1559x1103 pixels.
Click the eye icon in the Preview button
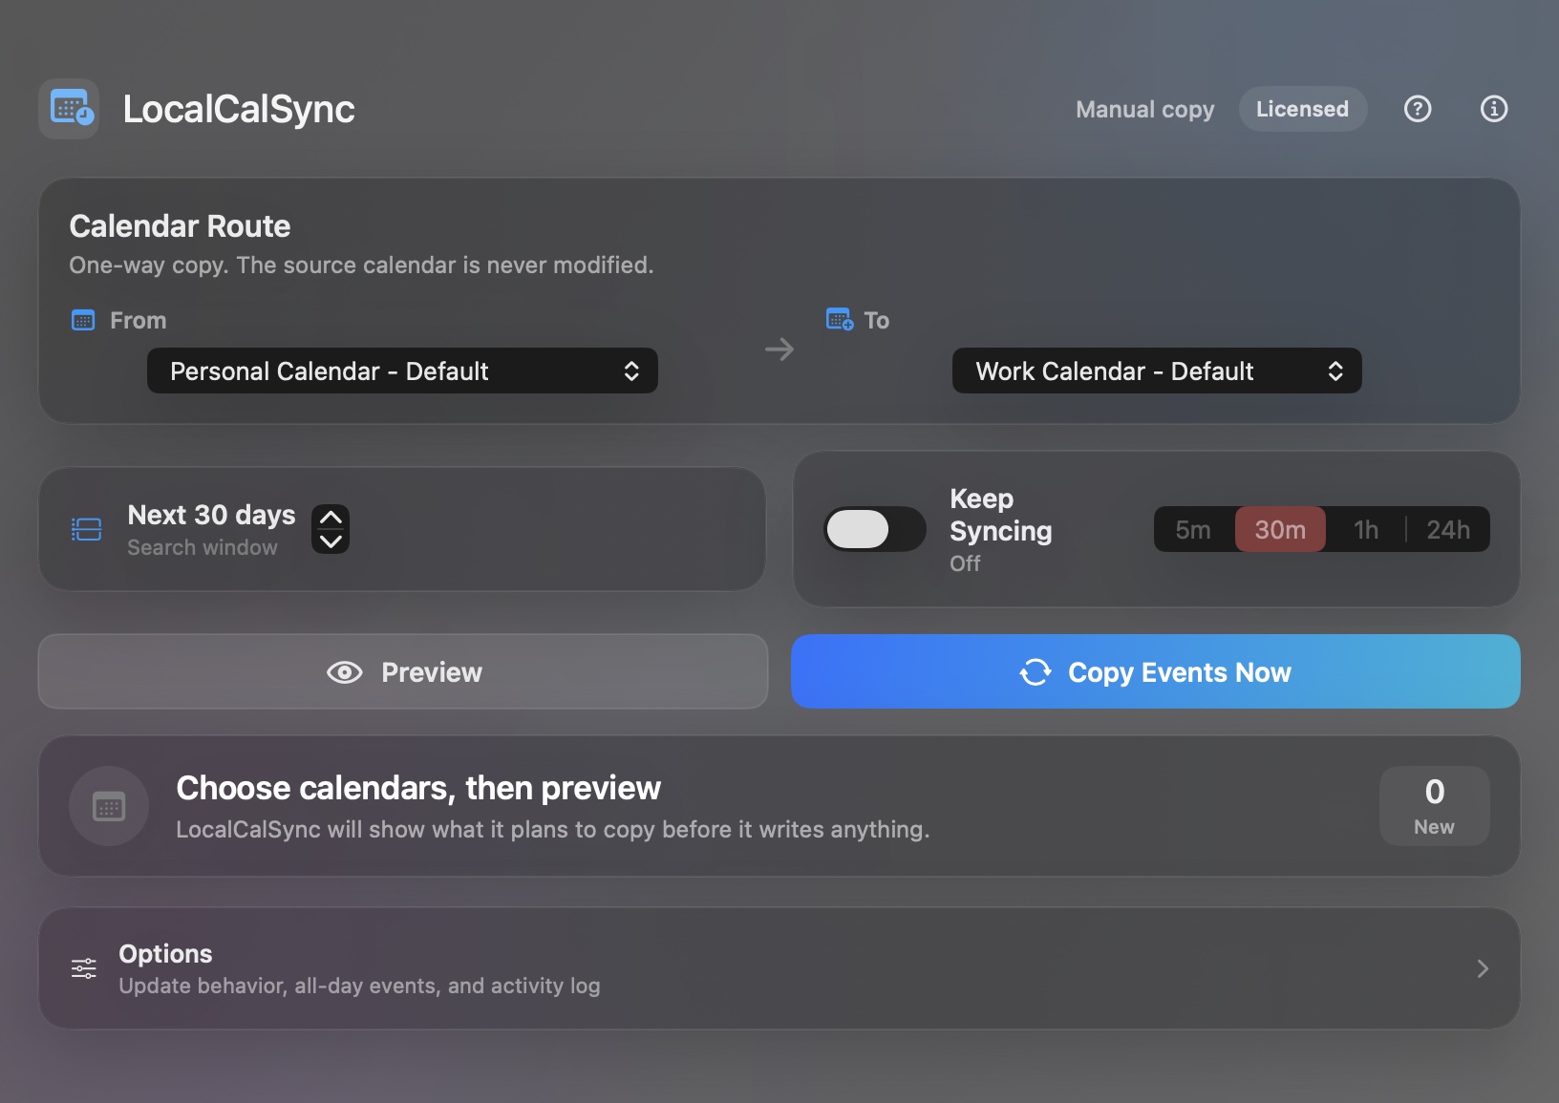[x=345, y=672]
